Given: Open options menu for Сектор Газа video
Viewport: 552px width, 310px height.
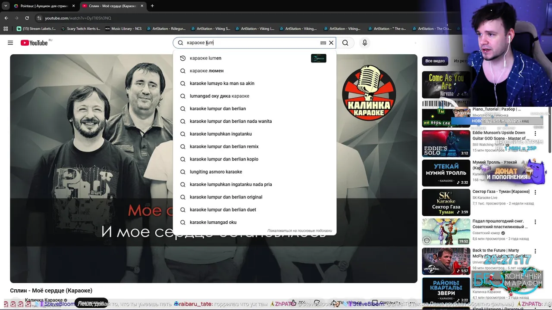Looking at the screenshot, I should tap(535, 192).
